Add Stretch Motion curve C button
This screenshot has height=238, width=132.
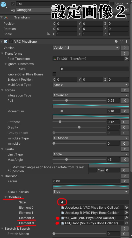click(x=124, y=234)
